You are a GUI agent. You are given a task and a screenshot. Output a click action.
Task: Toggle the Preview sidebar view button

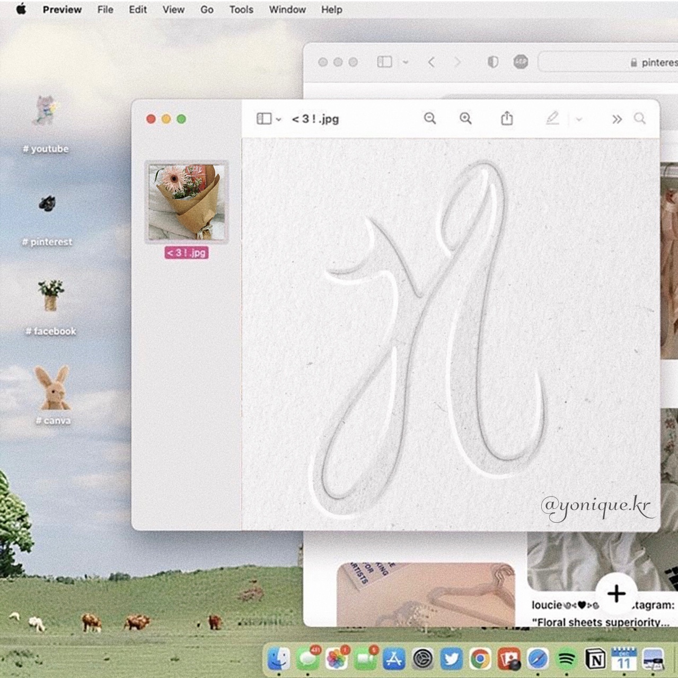coord(264,119)
